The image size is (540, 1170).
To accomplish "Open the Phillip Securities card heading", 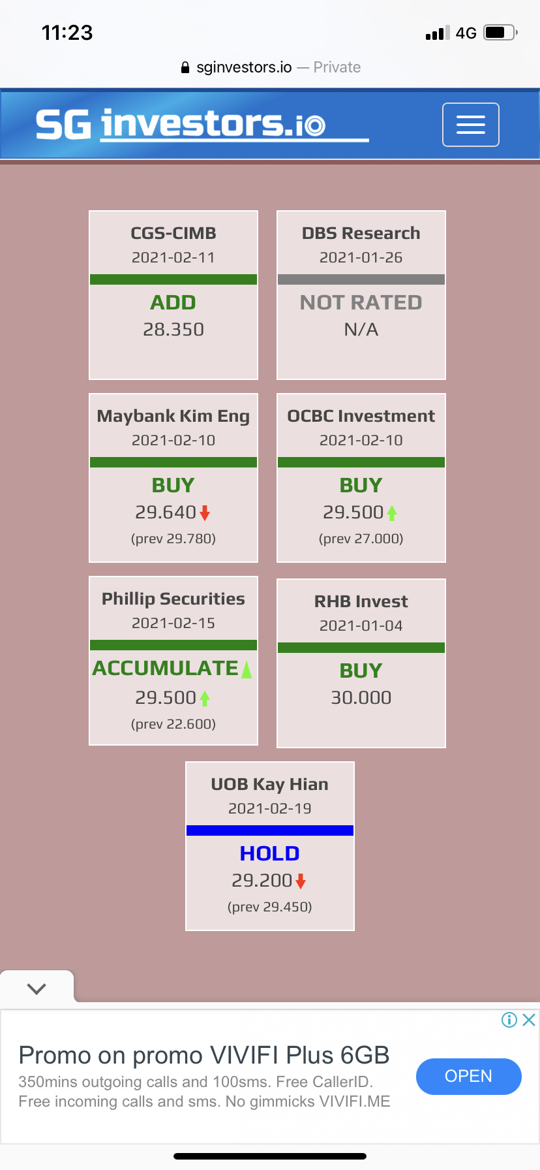I will tap(173, 599).
